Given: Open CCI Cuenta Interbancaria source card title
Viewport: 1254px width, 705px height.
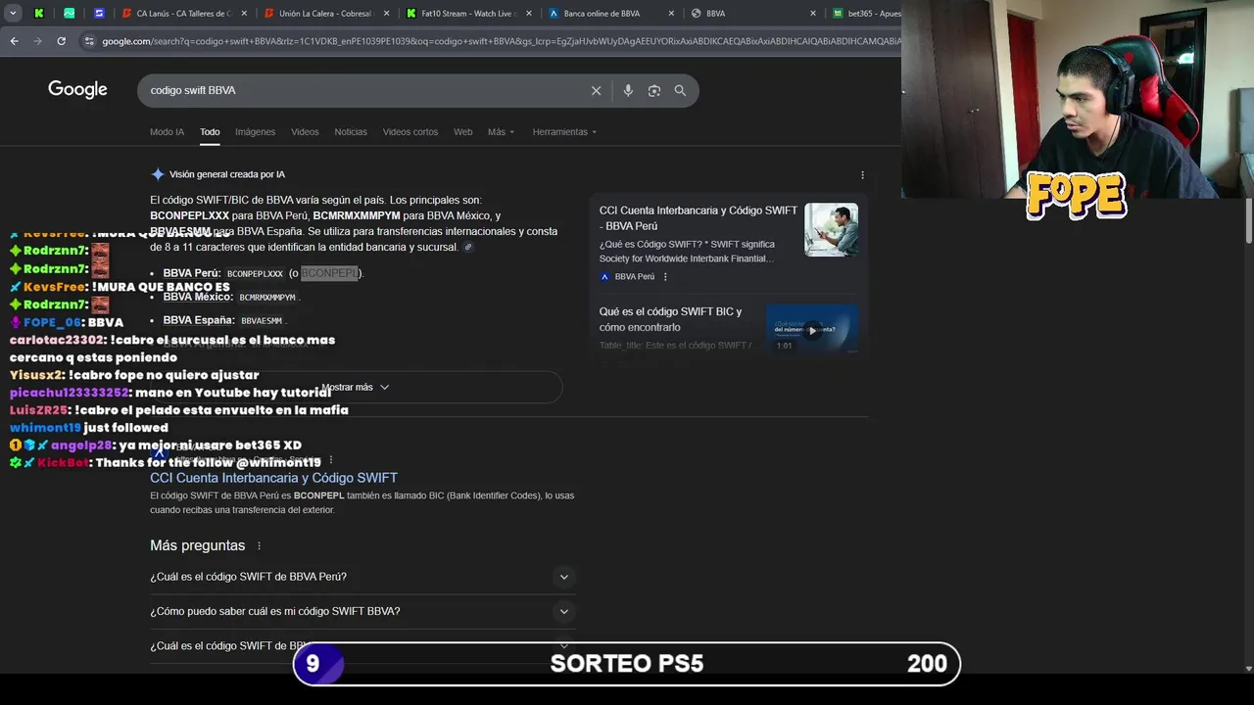Looking at the screenshot, I should click(699, 218).
